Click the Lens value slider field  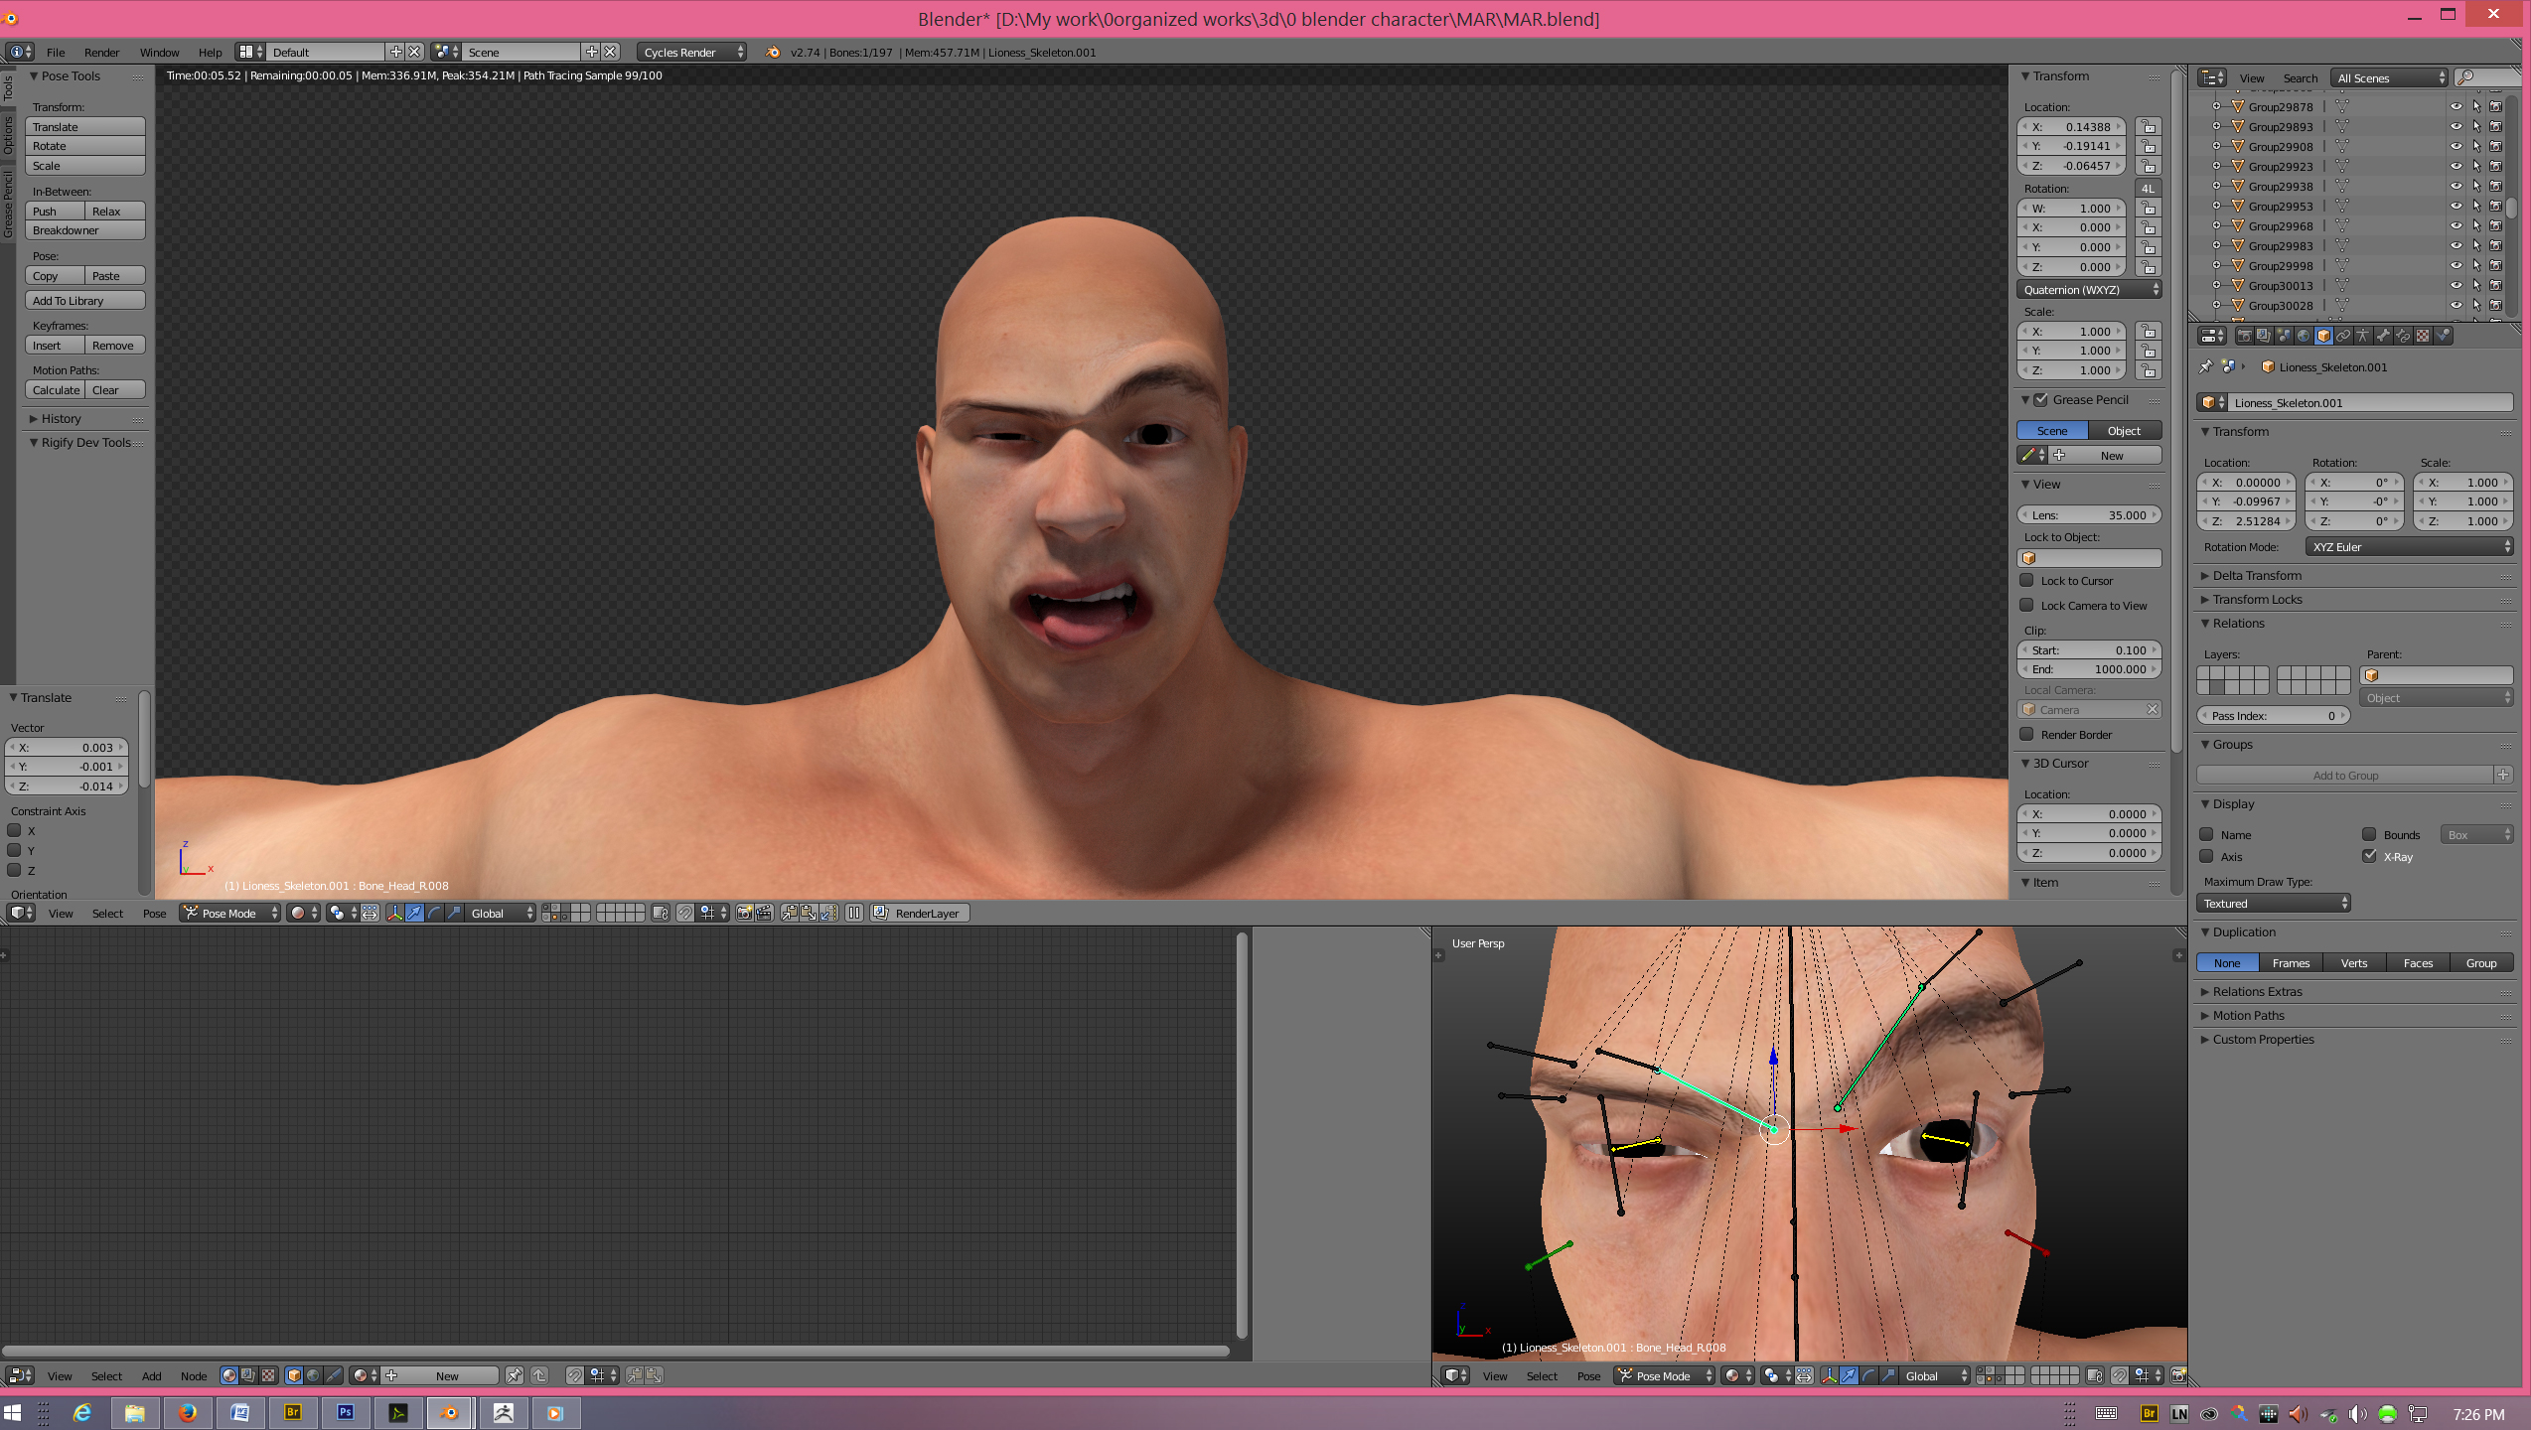[x=2088, y=514]
